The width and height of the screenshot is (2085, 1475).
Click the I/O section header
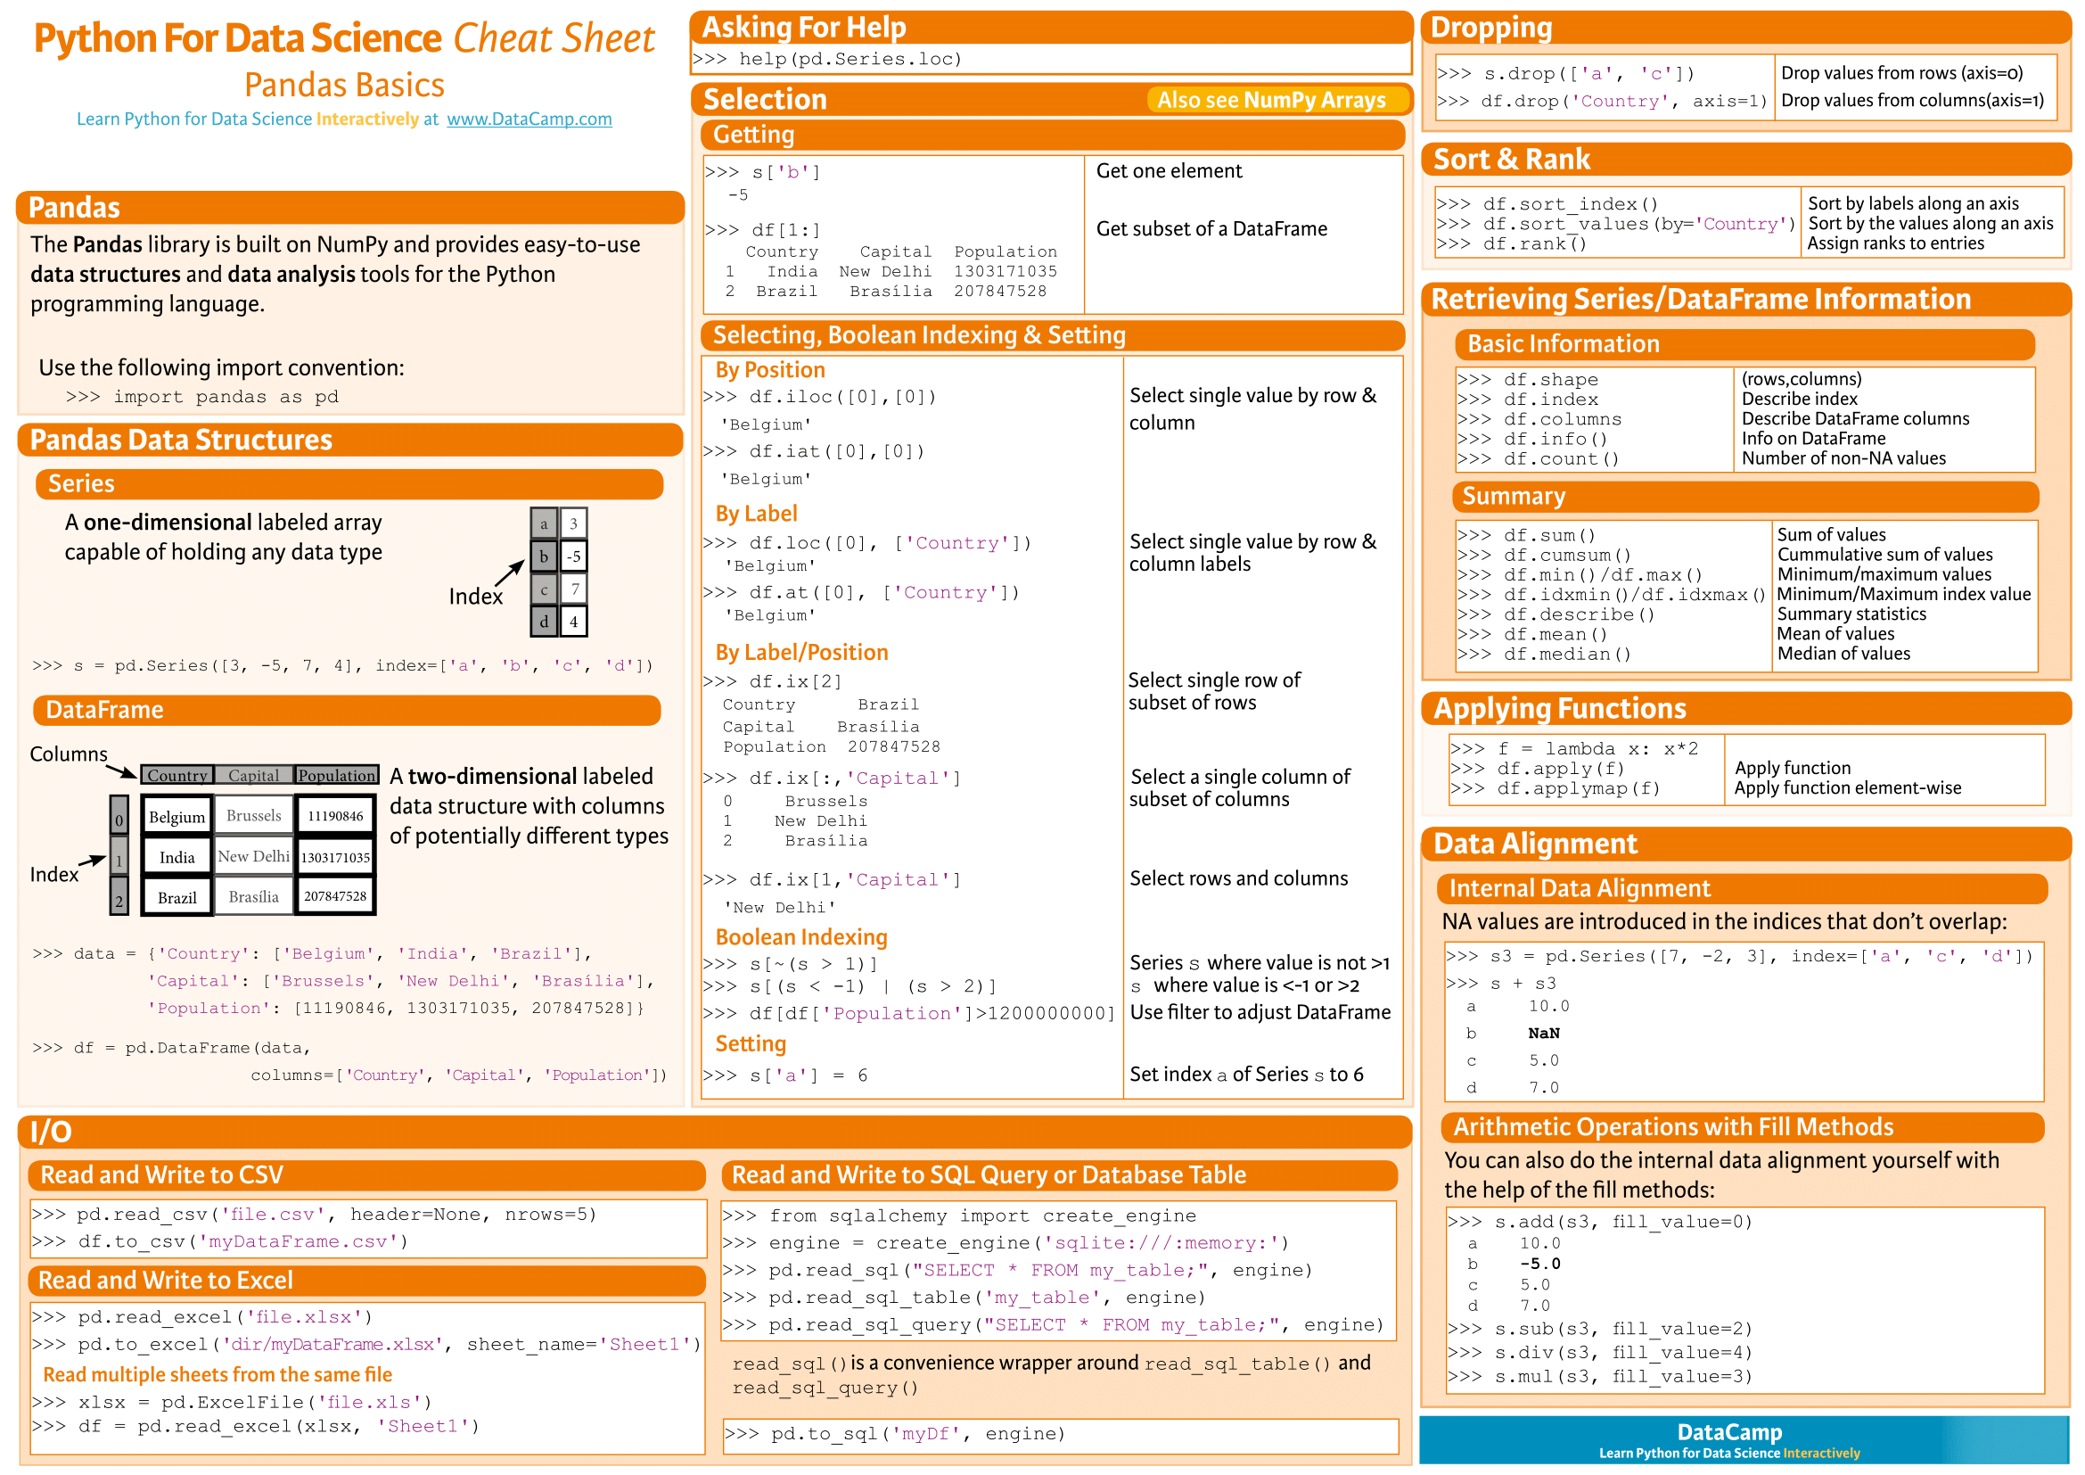coord(50,1133)
